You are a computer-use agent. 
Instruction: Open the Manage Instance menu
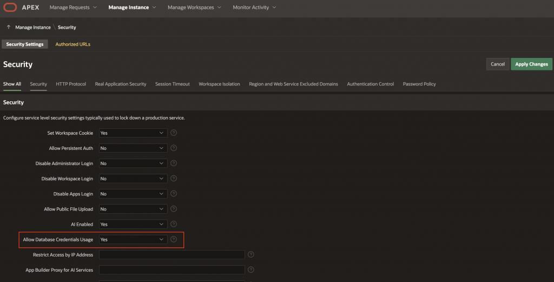pos(132,8)
